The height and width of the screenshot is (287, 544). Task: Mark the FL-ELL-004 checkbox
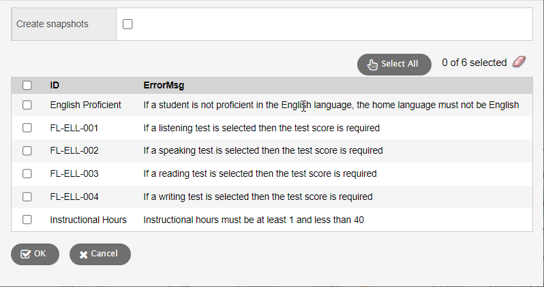(27, 197)
